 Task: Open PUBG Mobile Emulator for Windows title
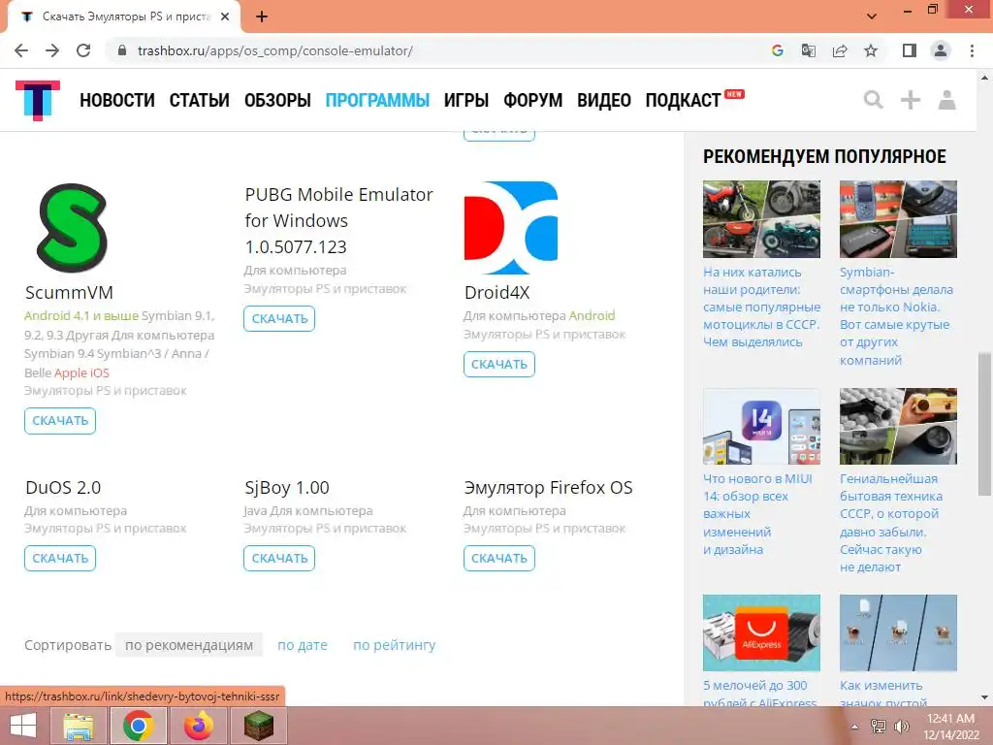tap(338, 220)
